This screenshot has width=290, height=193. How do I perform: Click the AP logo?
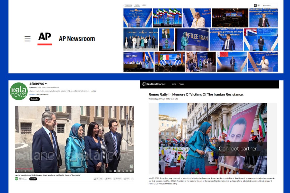pos(44,38)
